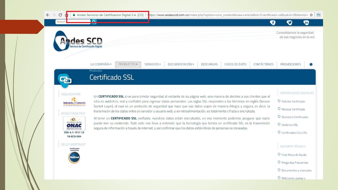Open the Twitter social icon
Screen dimensions: 338x190
(289, 23)
